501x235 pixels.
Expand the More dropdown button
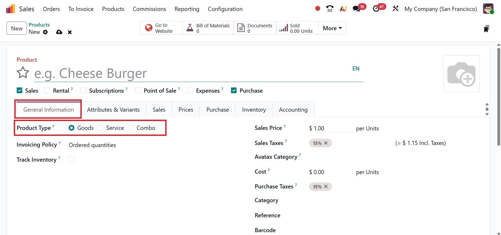(x=332, y=28)
